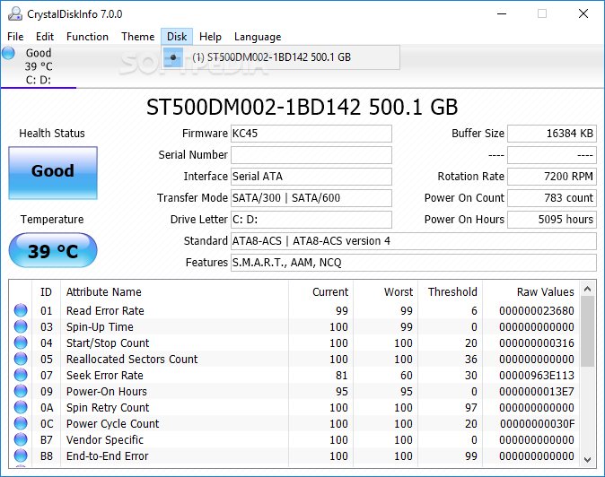Image resolution: width=605 pixels, height=477 pixels.
Task: Click the Transfer Mode field
Action: click(x=311, y=198)
